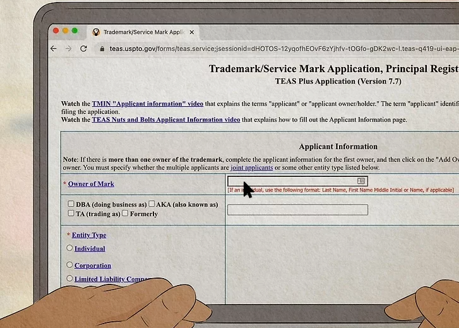459x328 pixels.
Task: Reload the page with refresh icon
Action: [x=84, y=49]
